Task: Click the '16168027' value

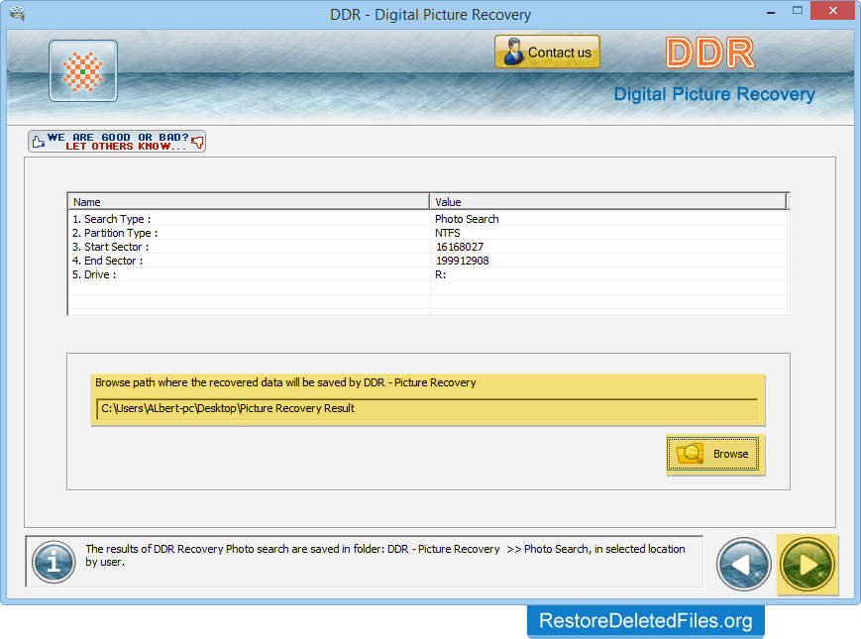Action: 460,247
